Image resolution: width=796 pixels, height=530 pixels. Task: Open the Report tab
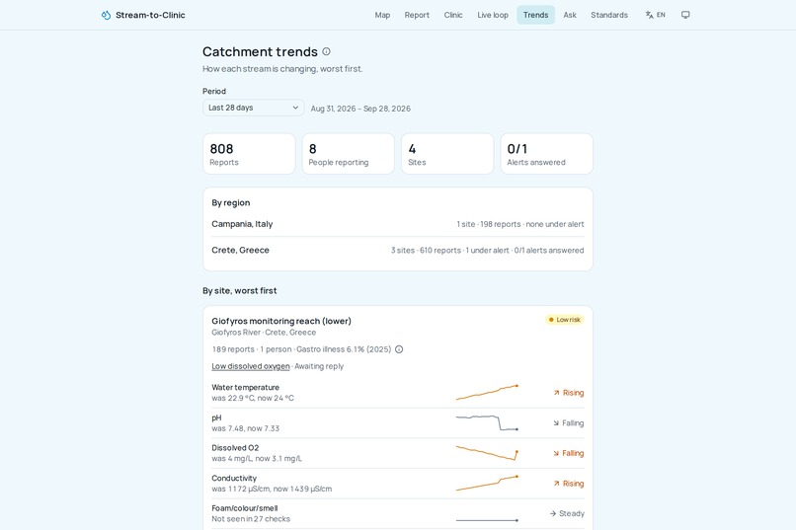(x=417, y=15)
